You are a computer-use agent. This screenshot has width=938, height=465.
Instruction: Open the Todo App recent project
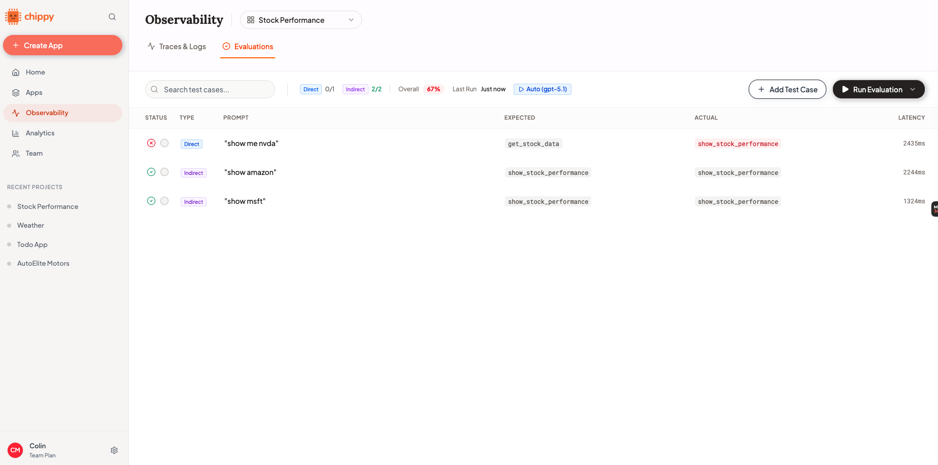pyautogui.click(x=32, y=244)
